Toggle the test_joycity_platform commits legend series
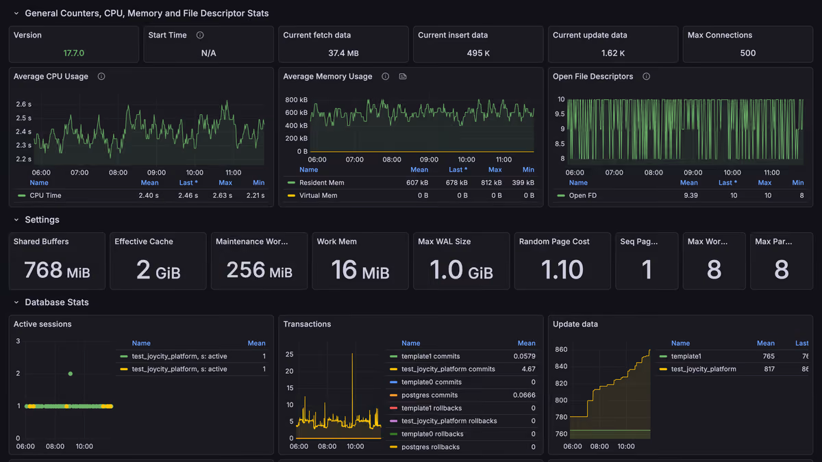This screenshot has width=822, height=462. (448, 370)
